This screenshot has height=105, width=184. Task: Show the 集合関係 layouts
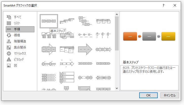[x=20, y=47]
